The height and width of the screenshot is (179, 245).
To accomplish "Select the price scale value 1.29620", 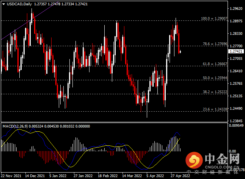I will 236,9.
